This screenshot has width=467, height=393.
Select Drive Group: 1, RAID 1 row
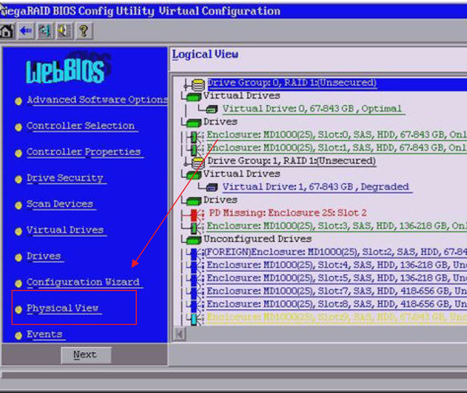pos(292,161)
